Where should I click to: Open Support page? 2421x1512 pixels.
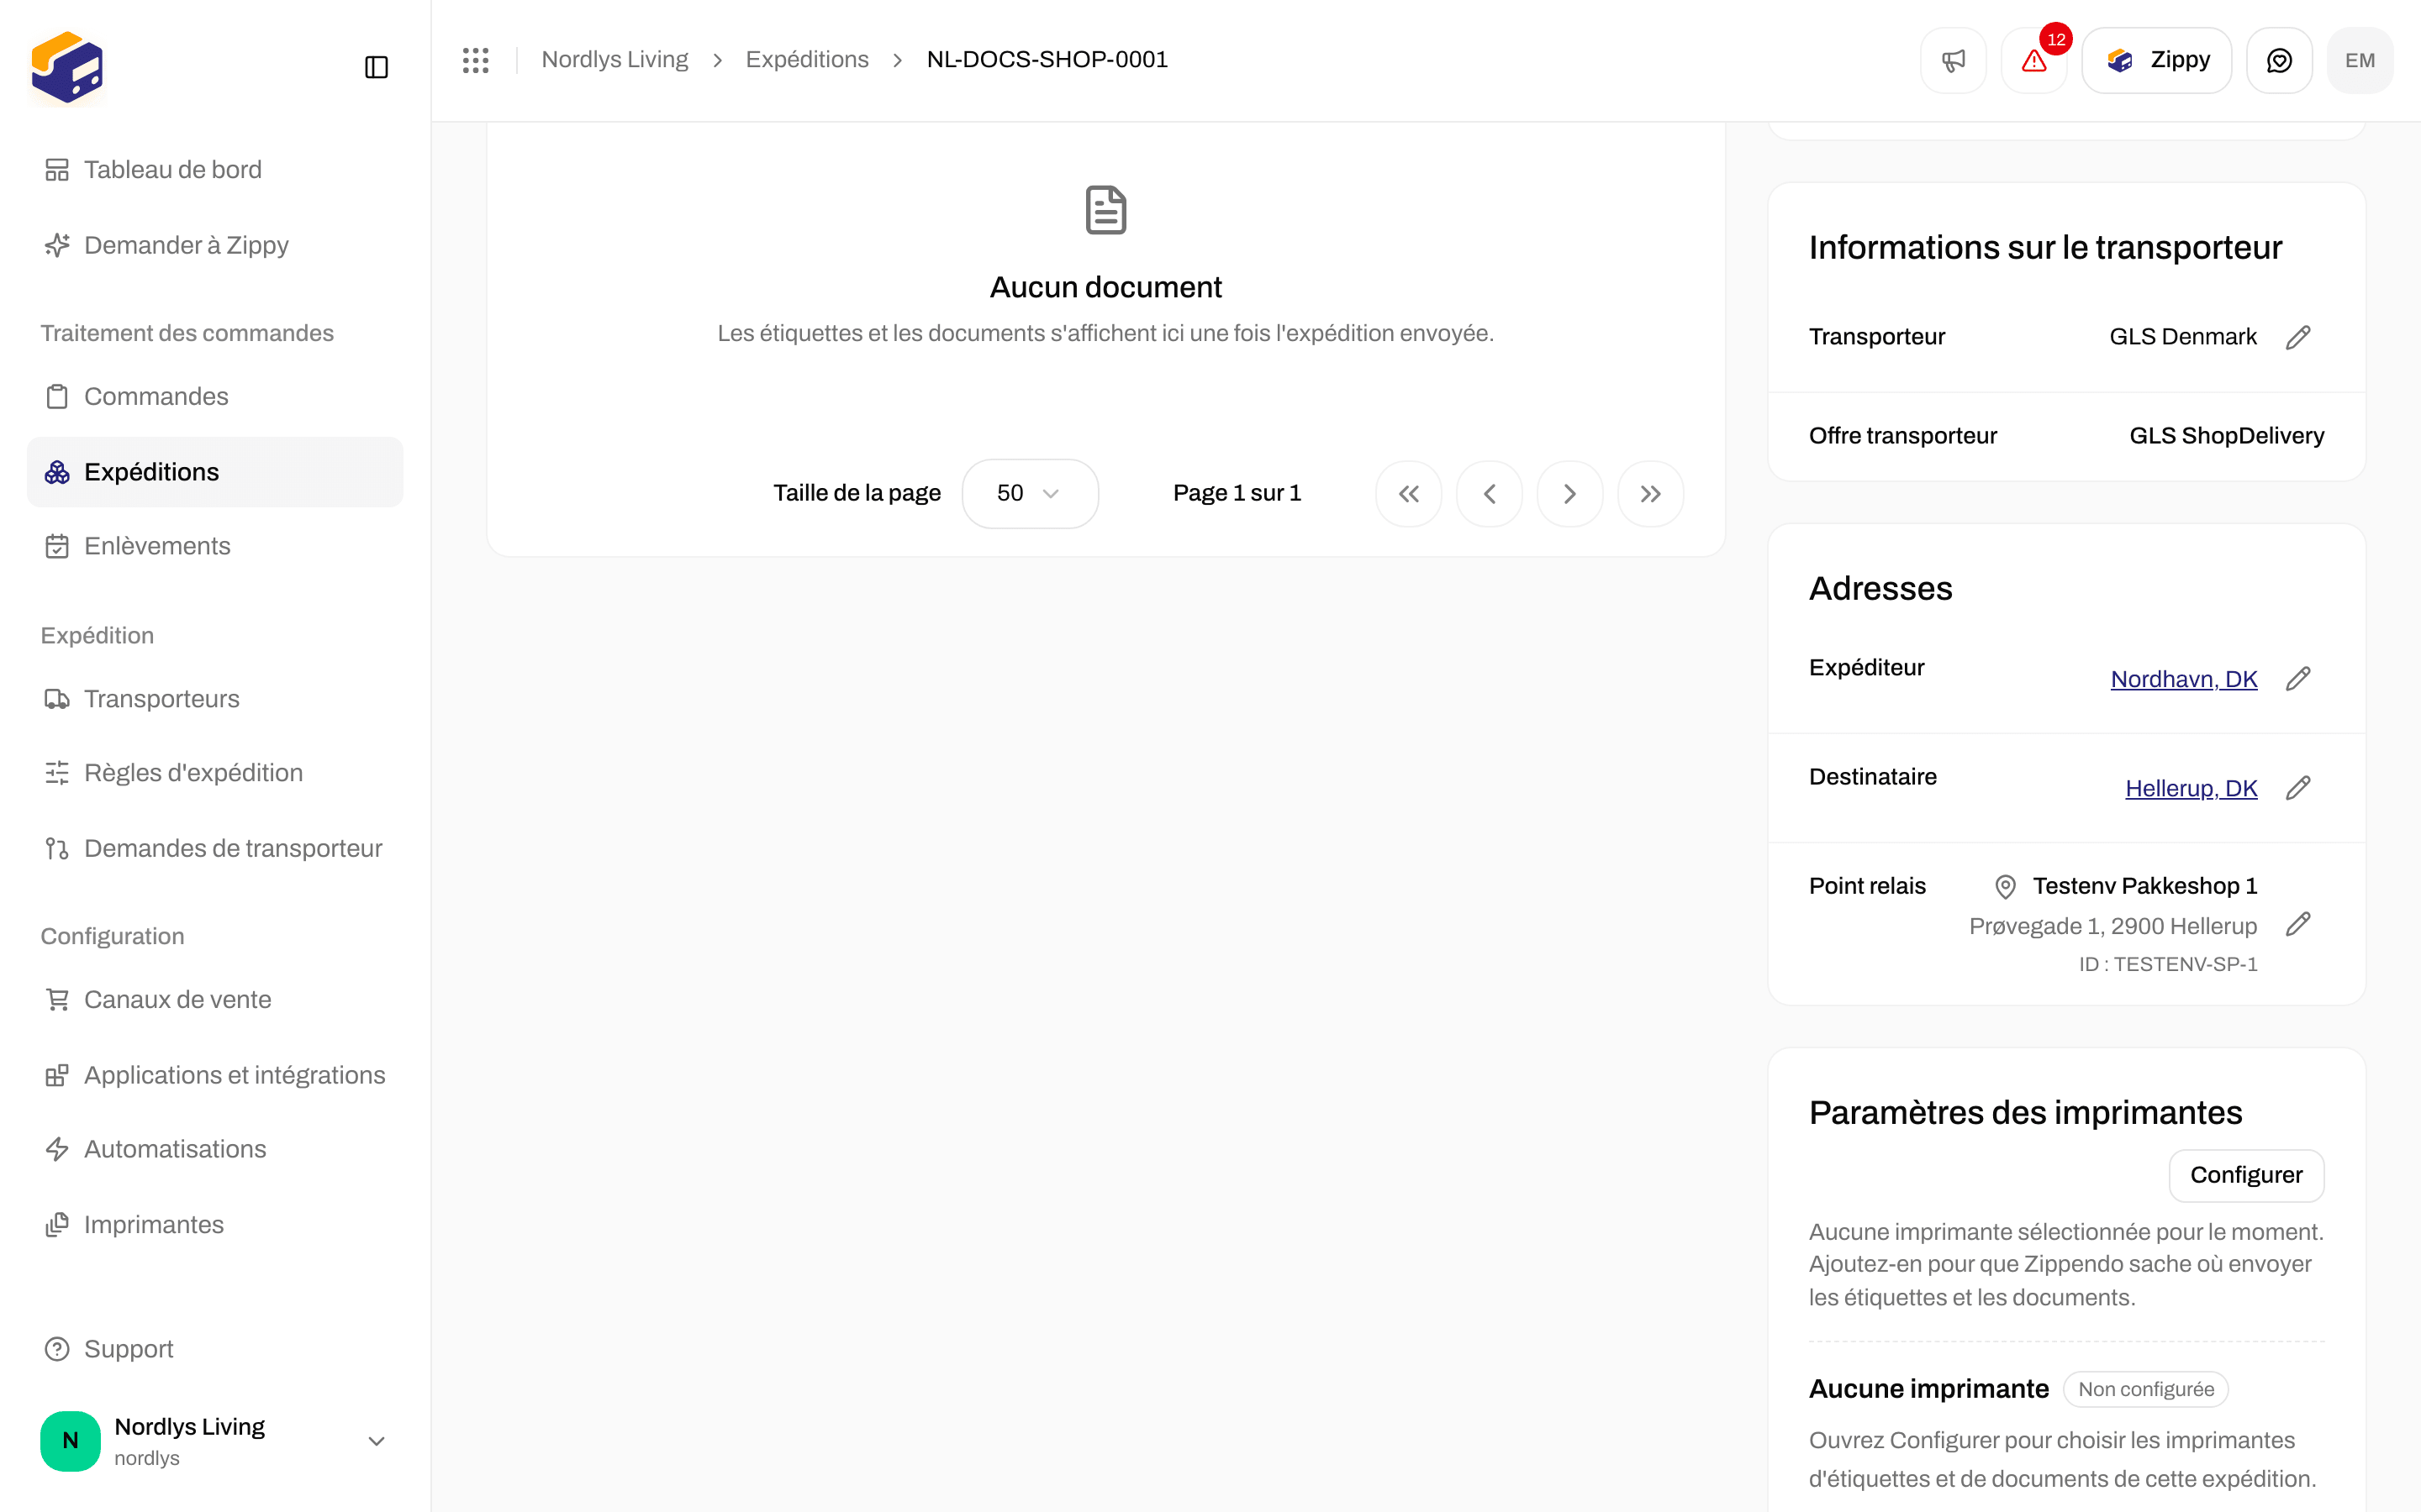[214, 1349]
